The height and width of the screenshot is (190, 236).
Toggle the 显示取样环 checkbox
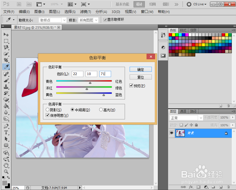(105, 20)
